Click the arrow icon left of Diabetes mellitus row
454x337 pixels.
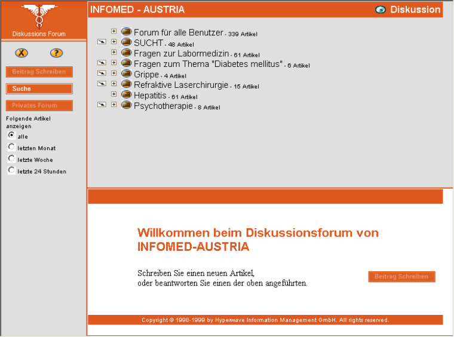[102, 63]
